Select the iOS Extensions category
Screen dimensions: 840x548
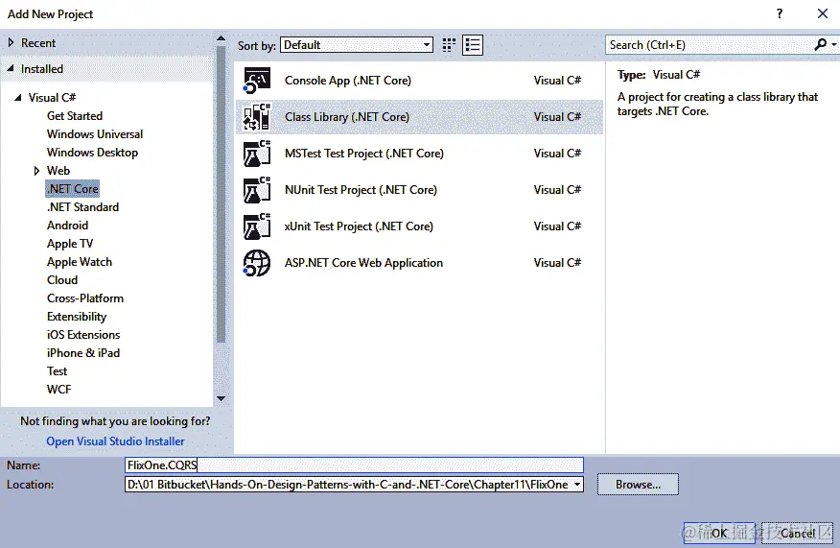83,335
